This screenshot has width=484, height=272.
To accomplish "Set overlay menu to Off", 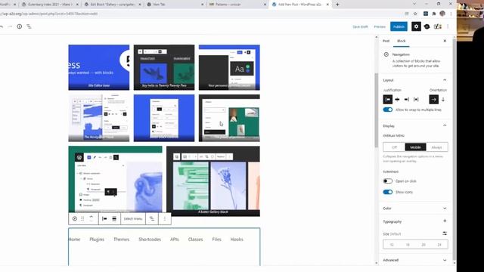I will click(x=394, y=147).
